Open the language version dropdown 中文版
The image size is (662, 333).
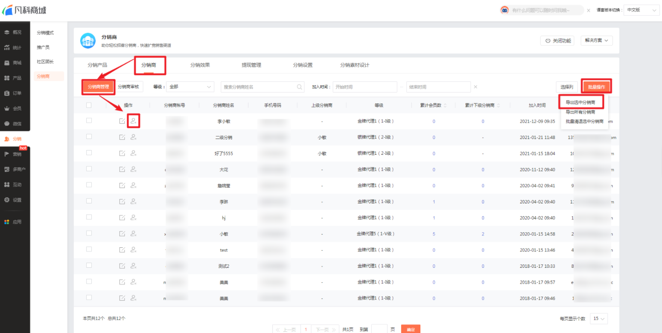pyautogui.click(x=642, y=10)
